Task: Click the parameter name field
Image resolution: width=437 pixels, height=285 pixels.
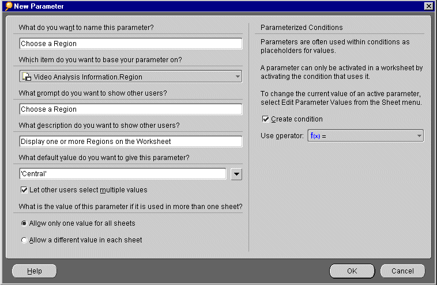Action: pyautogui.click(x=130, y=44)
